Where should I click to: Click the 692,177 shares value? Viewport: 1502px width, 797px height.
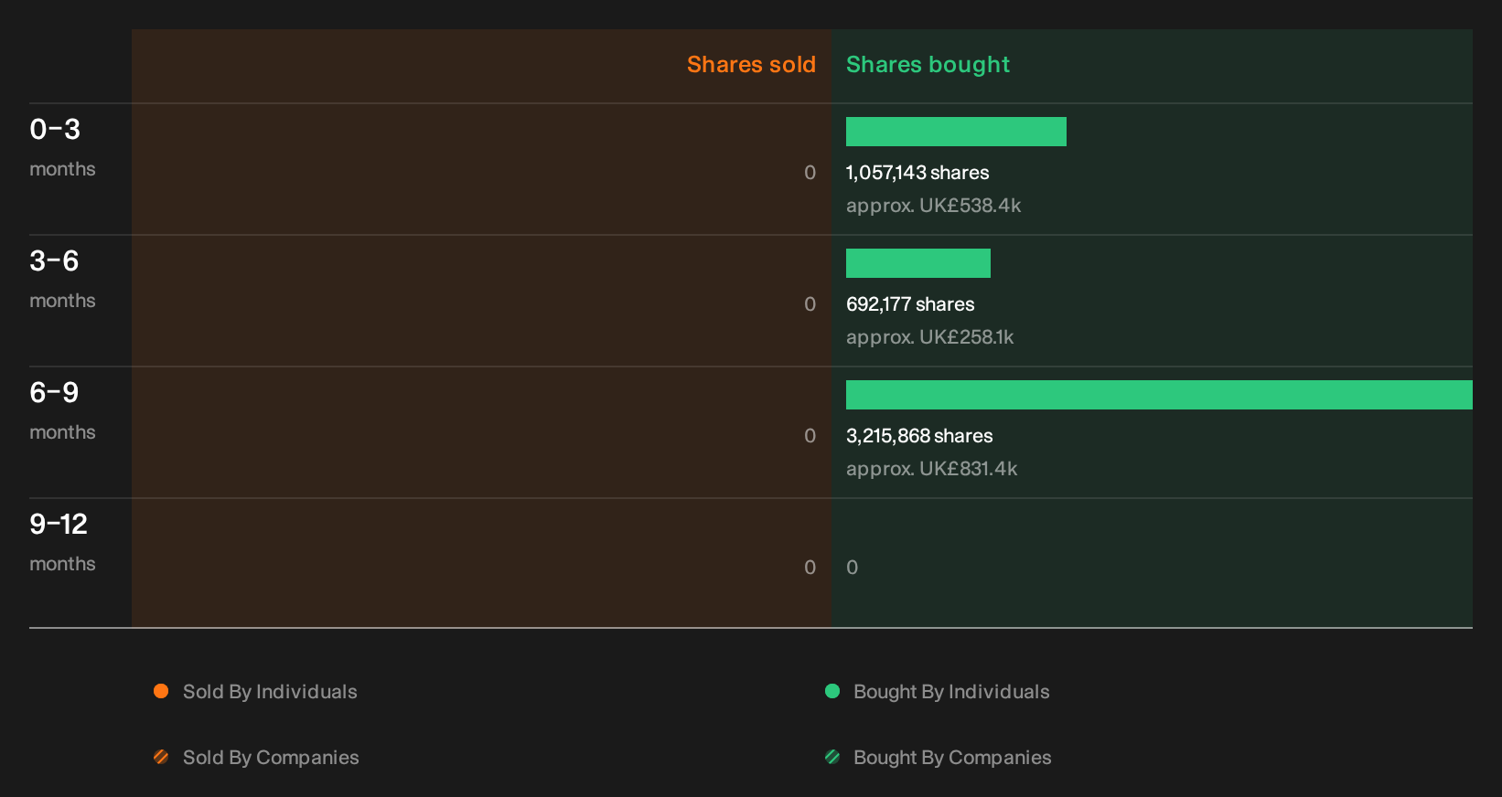tap(910, 304)
